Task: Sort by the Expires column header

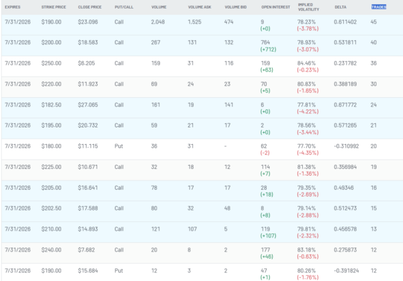Action: [x=12, y=7]
